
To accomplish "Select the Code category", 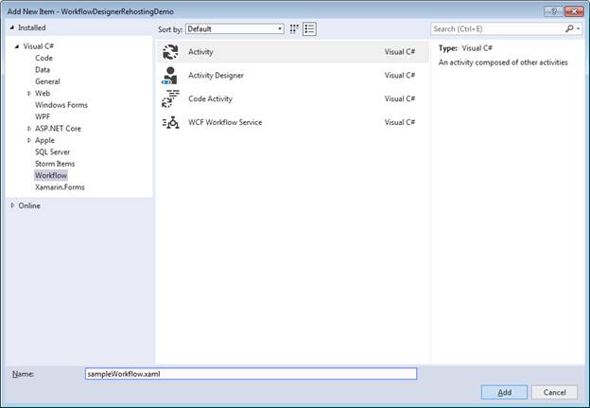I will 44,58.
